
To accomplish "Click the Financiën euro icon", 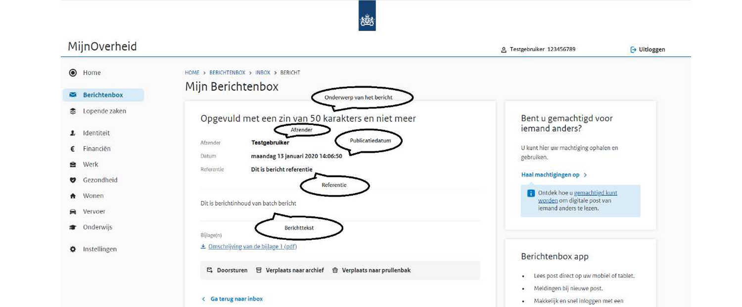I will (x=73, y=149).
